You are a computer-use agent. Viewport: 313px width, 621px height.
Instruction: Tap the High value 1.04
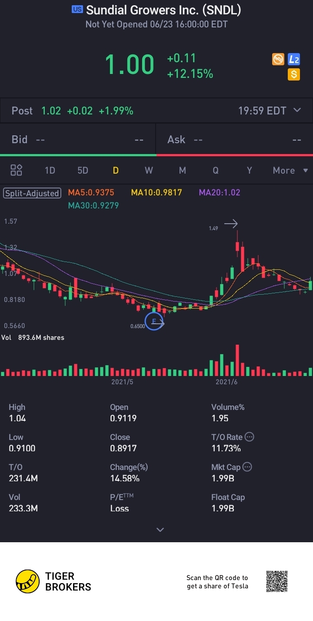pyautogui.click(x=17, y=418)
